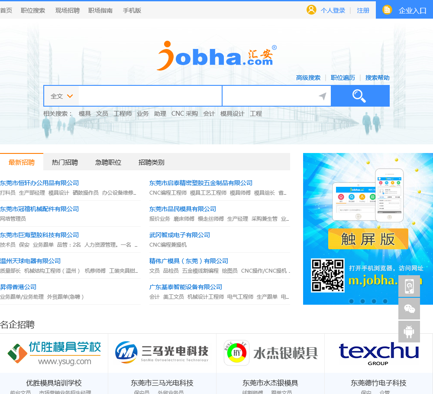433x394 pixels.
Task: Open the 搜索帮助 link
Action: tap(377, 78)
